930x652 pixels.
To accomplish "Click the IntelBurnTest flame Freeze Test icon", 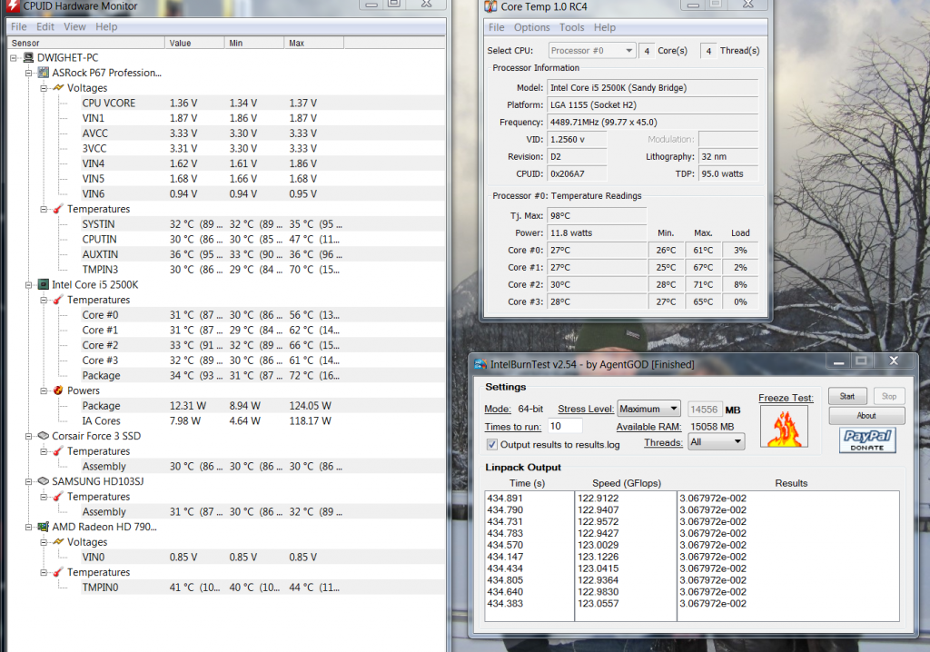I will (x=784, y=427).
